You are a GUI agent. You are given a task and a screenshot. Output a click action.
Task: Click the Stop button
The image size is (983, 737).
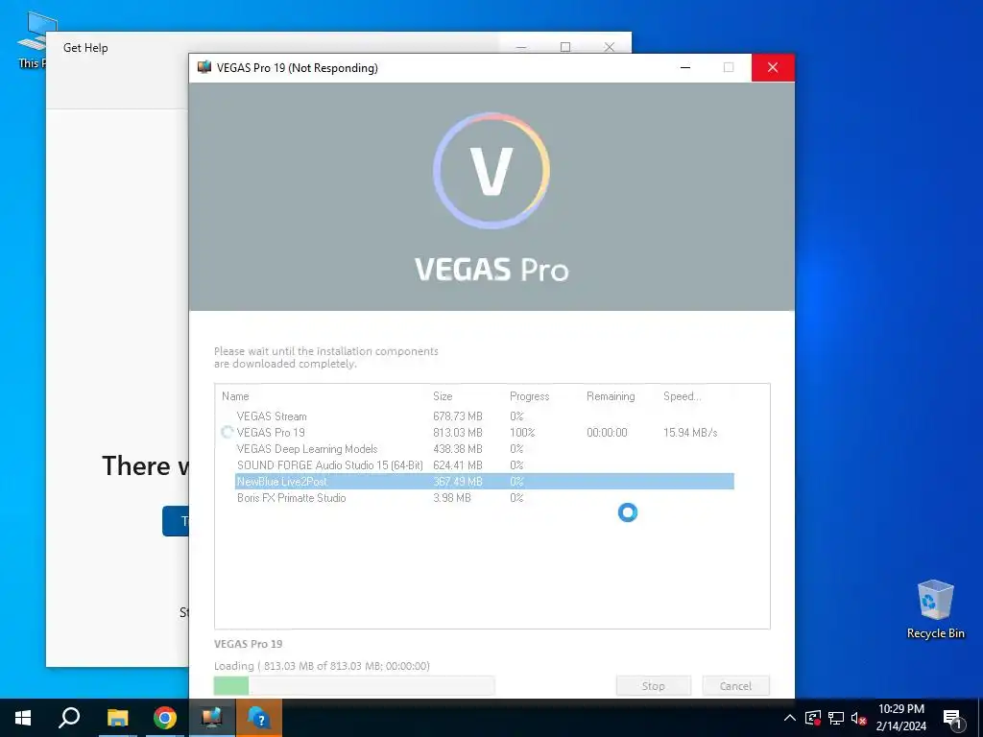[653, 685]
